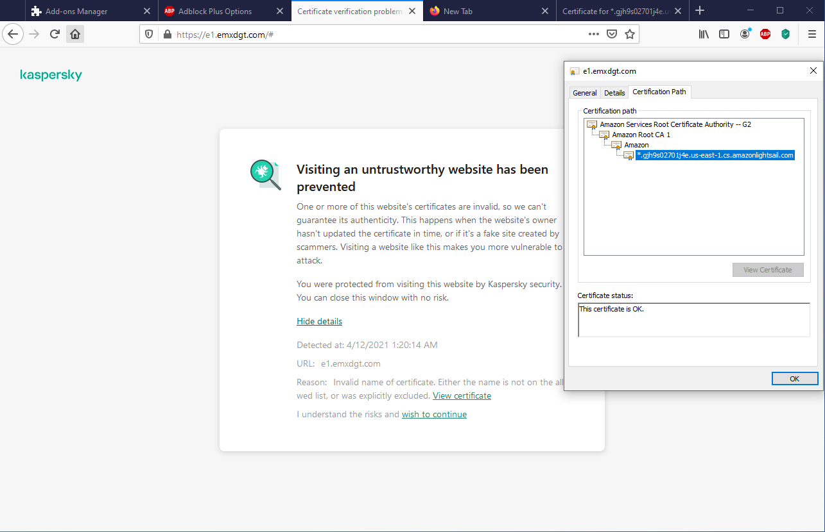Bookmark this page with the star

click(630, 34)
